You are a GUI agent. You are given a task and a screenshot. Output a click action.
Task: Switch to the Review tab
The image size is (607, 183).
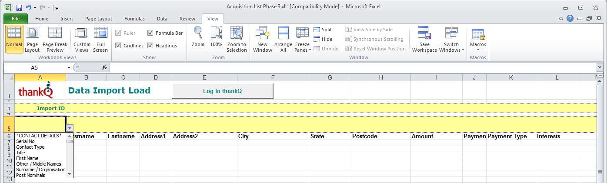point(187,19)
